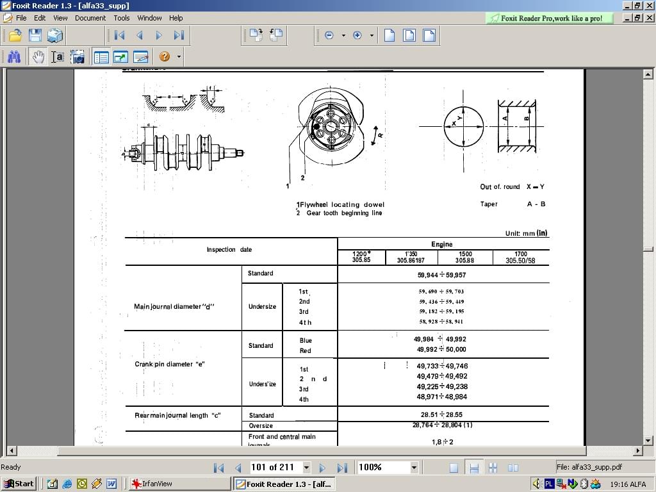The image size is (656, 492).
Task: Set view to actual size page icon
Action: [x=389, y=35]
